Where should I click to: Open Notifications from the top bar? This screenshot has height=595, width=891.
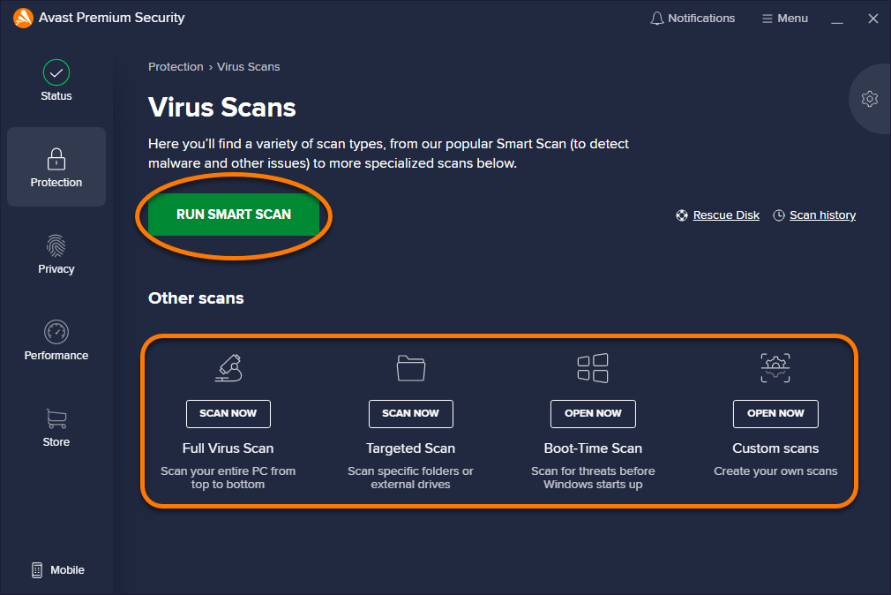click(x=693, y=18)
